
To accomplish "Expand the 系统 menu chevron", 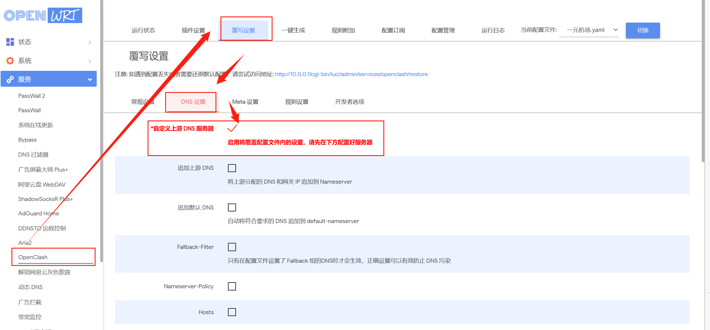I will [90, 61].
